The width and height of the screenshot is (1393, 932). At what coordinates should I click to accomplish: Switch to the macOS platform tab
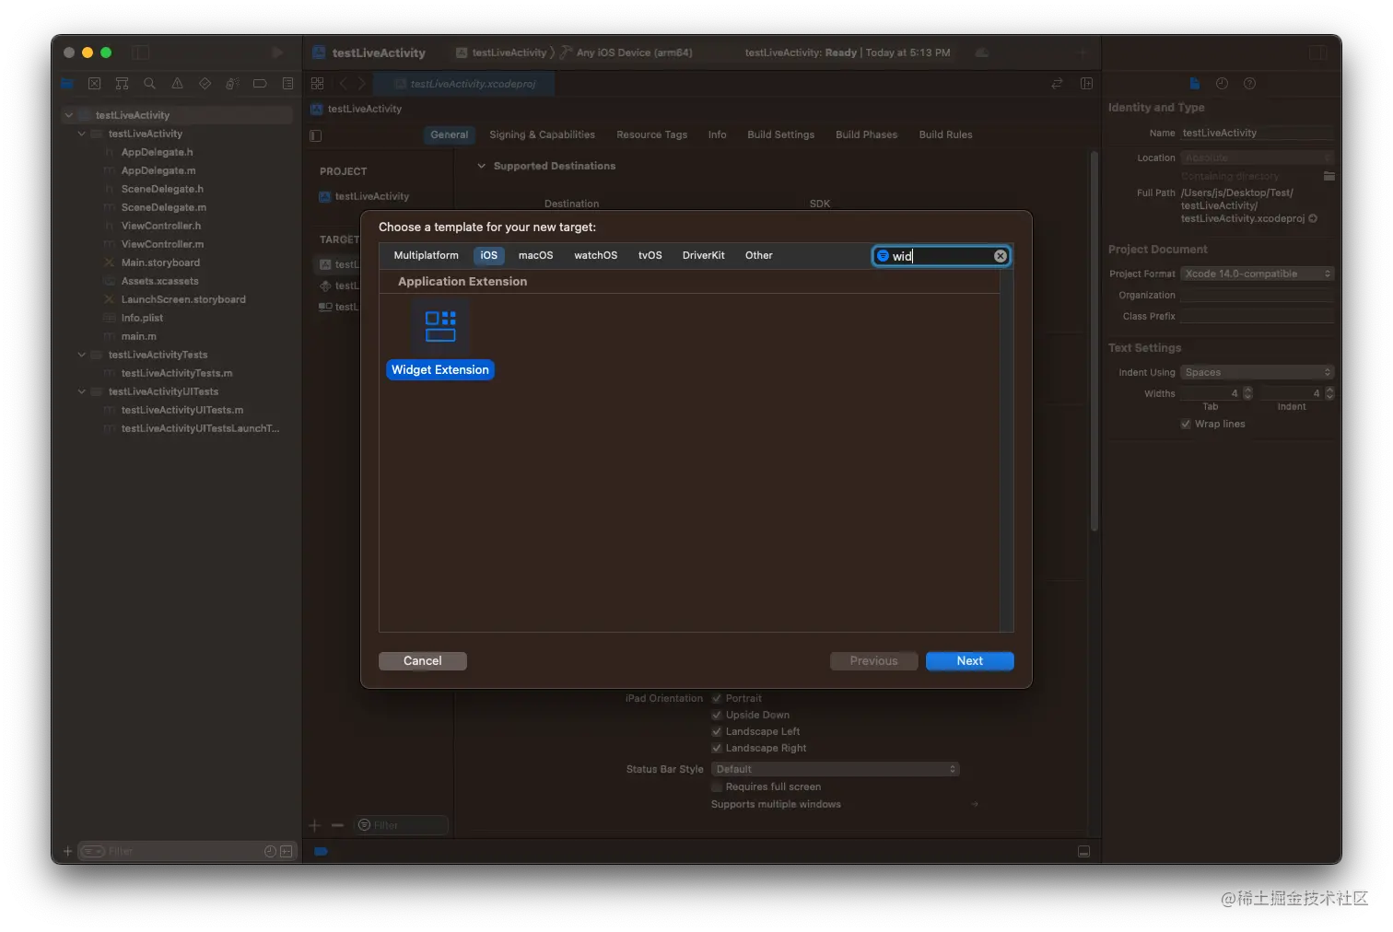pyautogui.click(x=535, y=255)
